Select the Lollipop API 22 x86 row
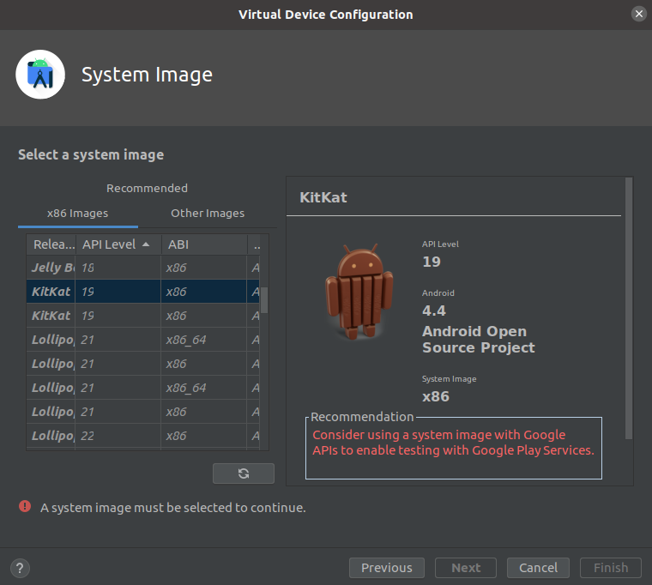Viewport: 652px width, 585px height. [x=143, y=436]
